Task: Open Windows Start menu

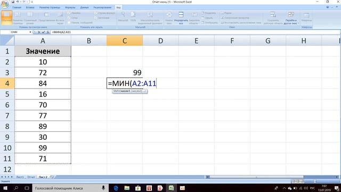Action: (x=5, y=188)
